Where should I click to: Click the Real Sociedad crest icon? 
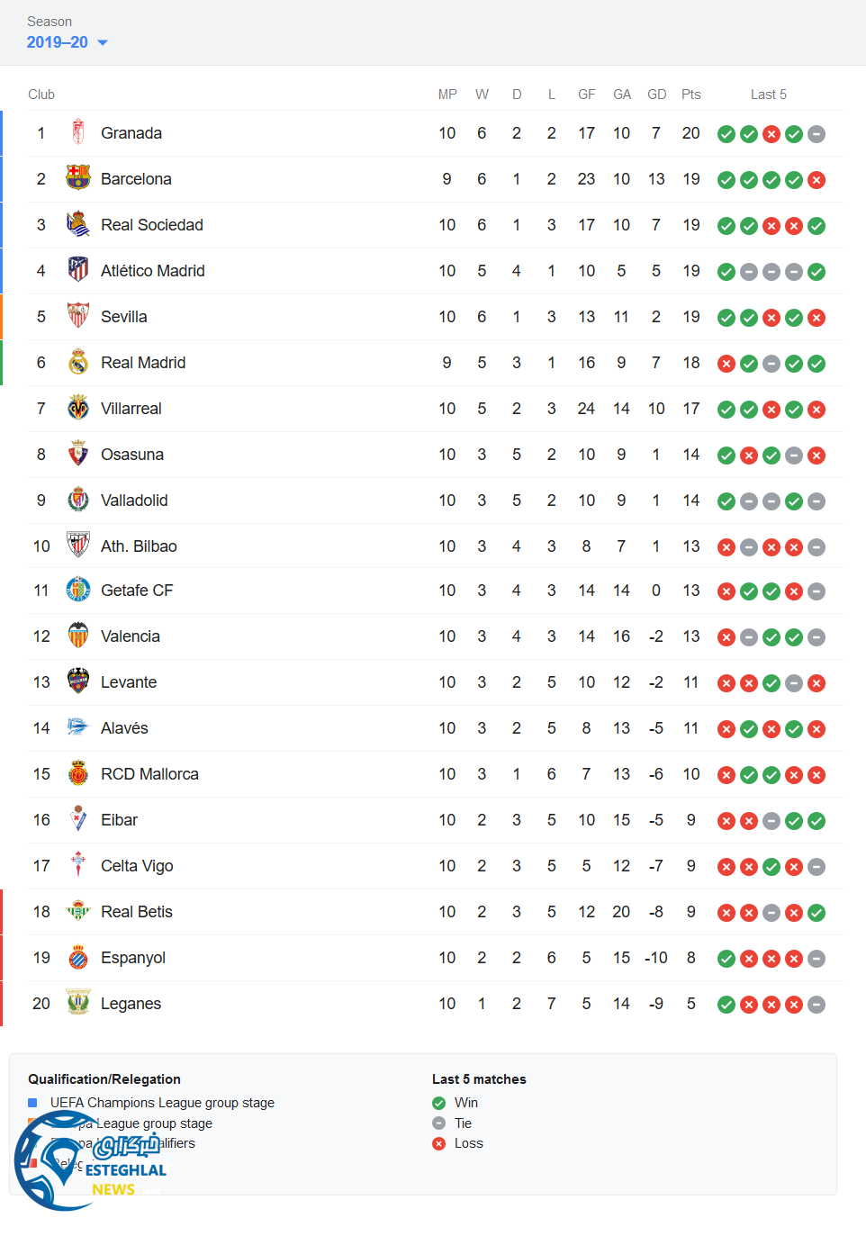click(x=78, y=225)
